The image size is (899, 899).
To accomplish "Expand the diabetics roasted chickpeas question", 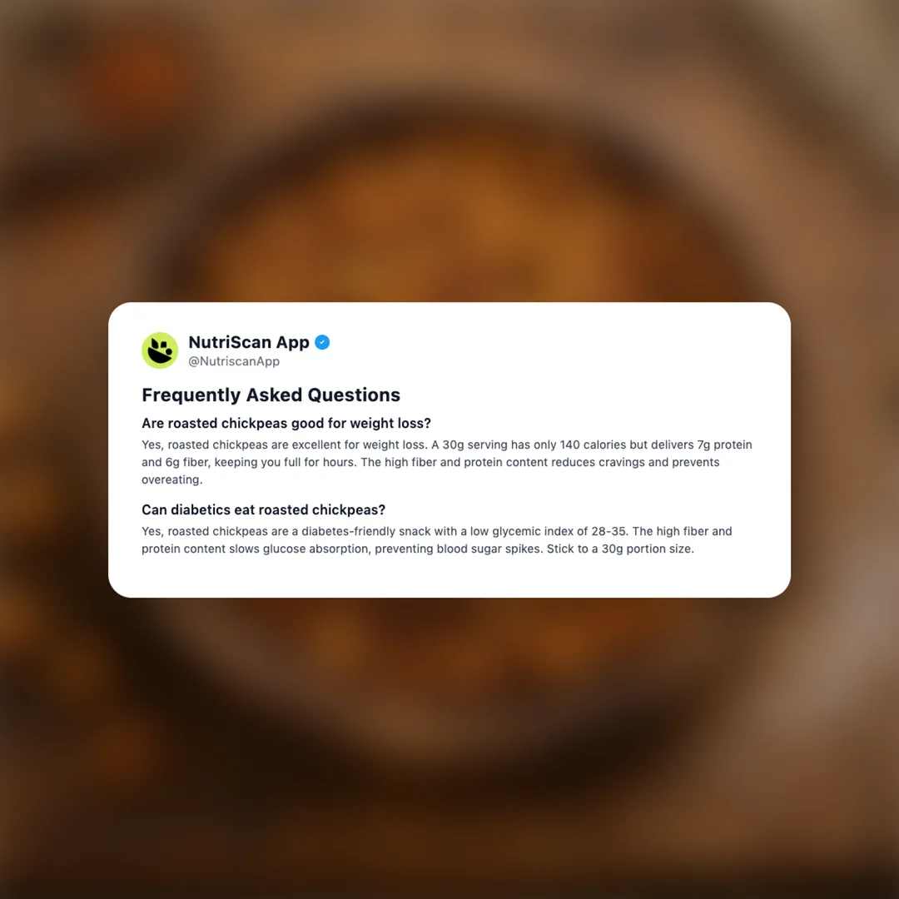I will pos(263,509).
